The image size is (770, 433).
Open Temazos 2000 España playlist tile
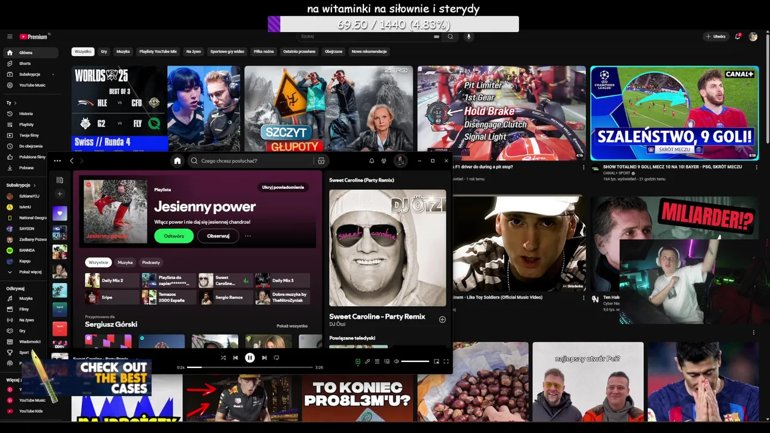coord(168,297)
